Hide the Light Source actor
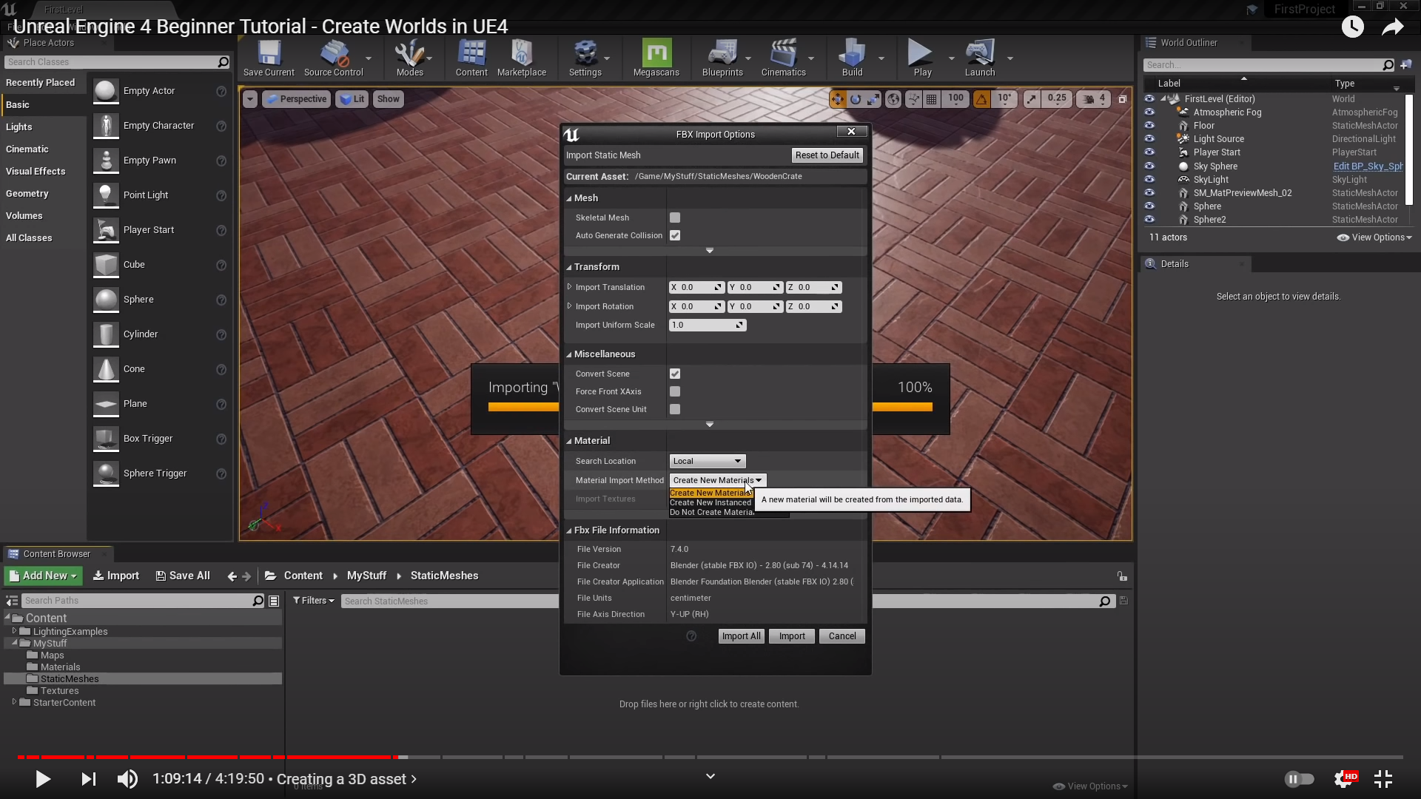 tap(1149, 139)
